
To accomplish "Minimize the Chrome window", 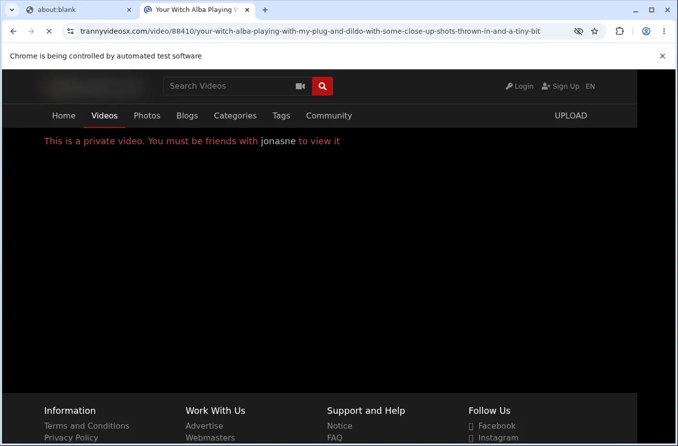I will (636, 10).
